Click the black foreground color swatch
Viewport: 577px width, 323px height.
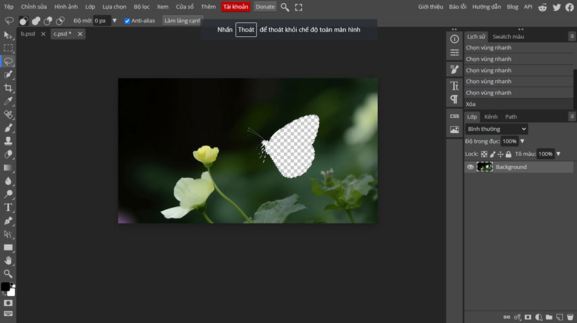point(5,287)
